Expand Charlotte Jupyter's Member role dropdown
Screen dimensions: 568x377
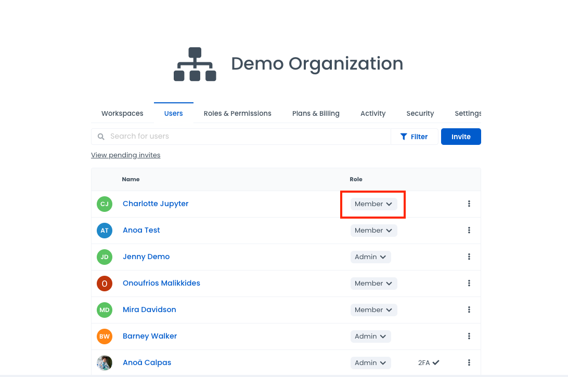point(373,204)
